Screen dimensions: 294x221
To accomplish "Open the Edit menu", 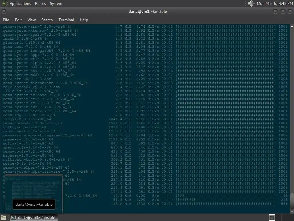I will pos(18,20).
